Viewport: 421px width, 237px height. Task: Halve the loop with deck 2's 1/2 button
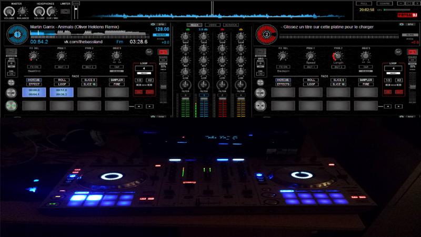(388, 80)
